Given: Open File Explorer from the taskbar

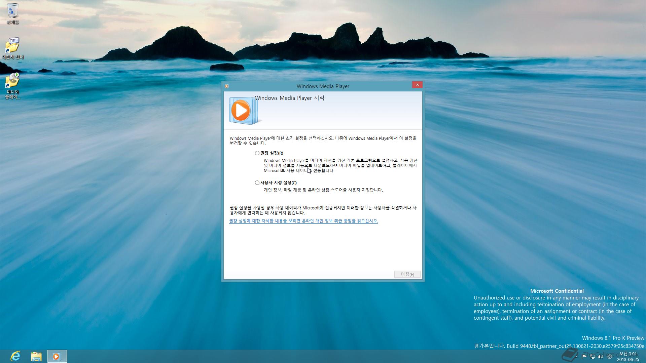Looking at the screenshot, I should click(36, 356).
